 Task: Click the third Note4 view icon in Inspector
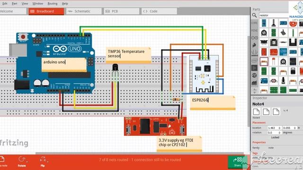click(276, 111)
